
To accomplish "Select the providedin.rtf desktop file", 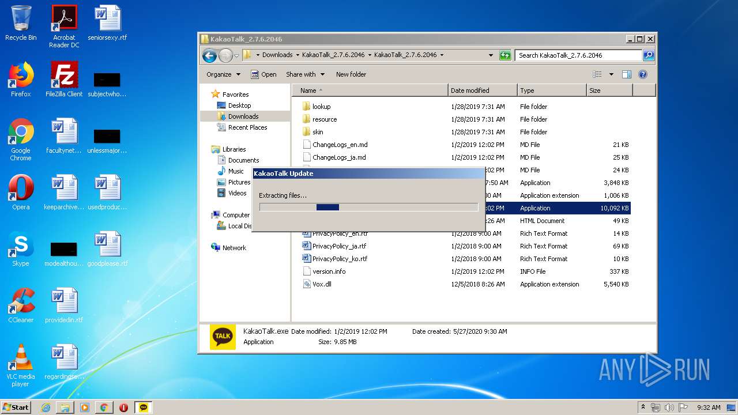I will pyautogui.click(x=64, y=305).
